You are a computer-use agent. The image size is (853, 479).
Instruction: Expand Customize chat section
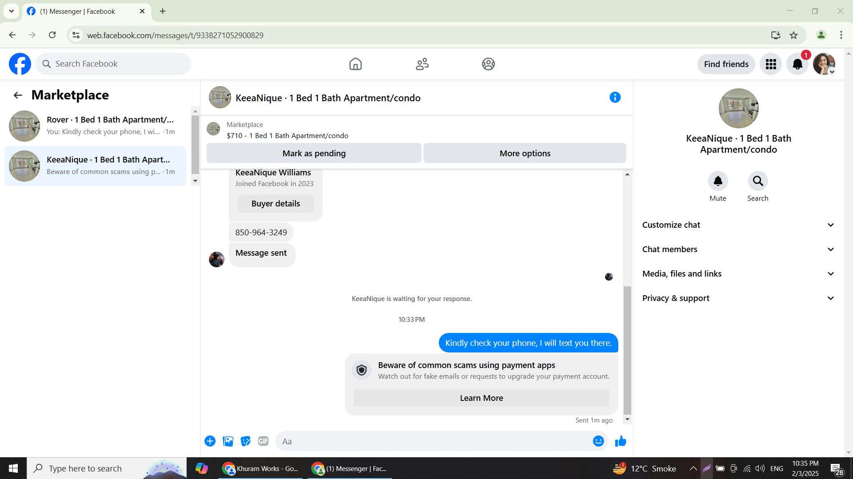(x=738, y=225)
